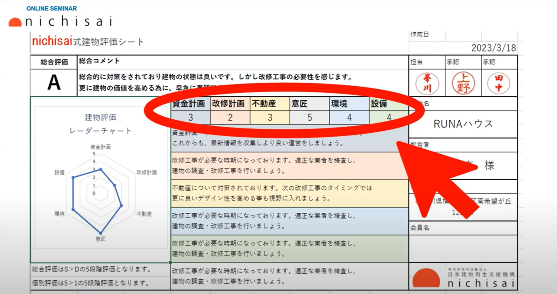Select the nichisai式建物評価シート title
The width and height of the screenshot is (557, 294).
(x=88, y=41)
